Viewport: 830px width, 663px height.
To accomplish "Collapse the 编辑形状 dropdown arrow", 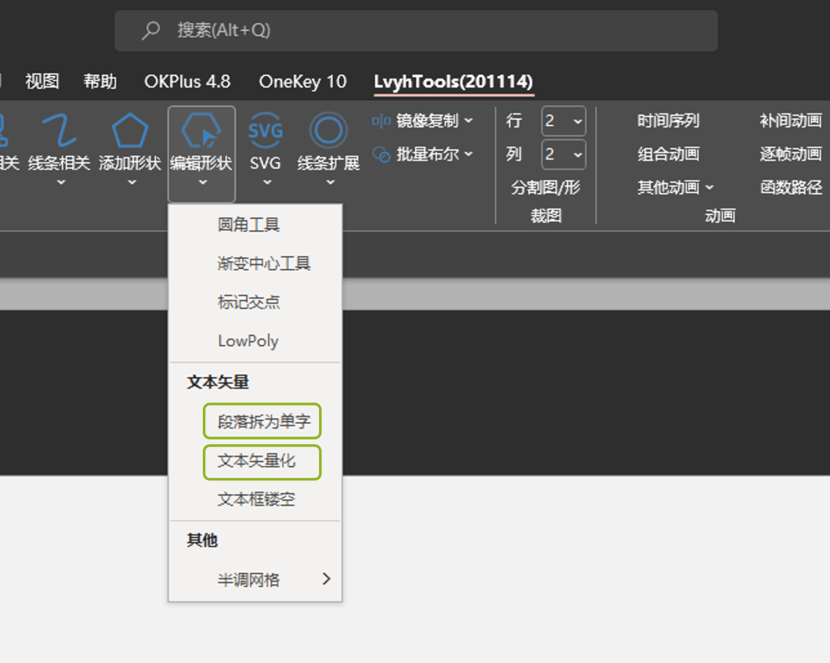I will (x=203, y=183).
